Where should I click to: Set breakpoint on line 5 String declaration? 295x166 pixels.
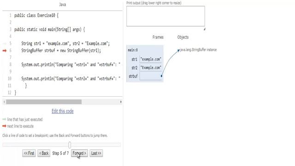65,43
